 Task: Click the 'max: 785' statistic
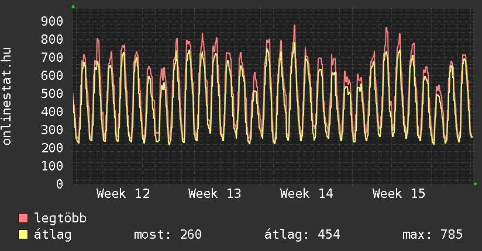click(x=432, y=235)
